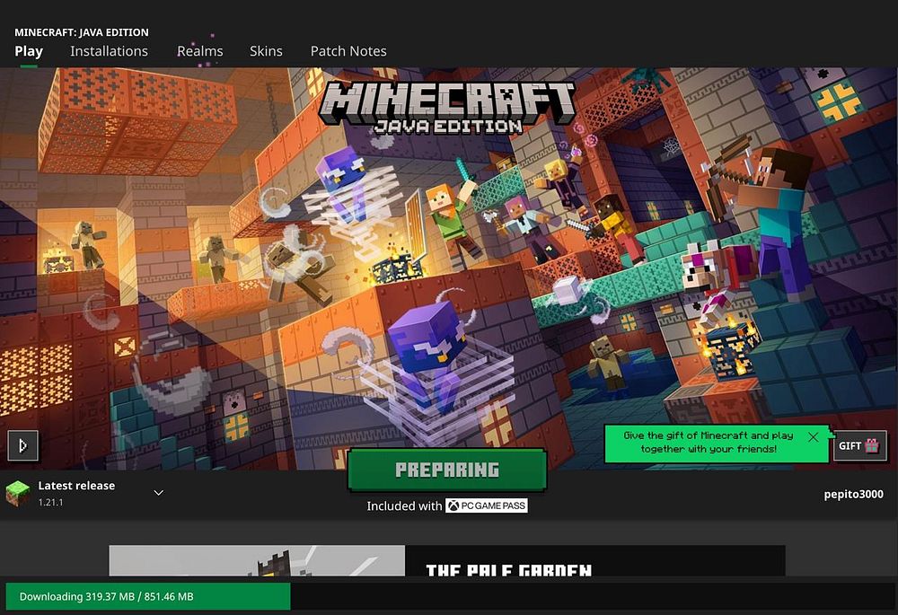Dismiss the gift of Minecraft tooltip
898x615 pixels.
tap(814, 437)
